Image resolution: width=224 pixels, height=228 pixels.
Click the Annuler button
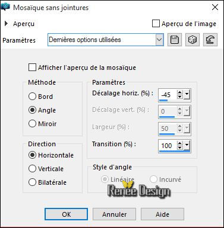(x=114, y=214)
